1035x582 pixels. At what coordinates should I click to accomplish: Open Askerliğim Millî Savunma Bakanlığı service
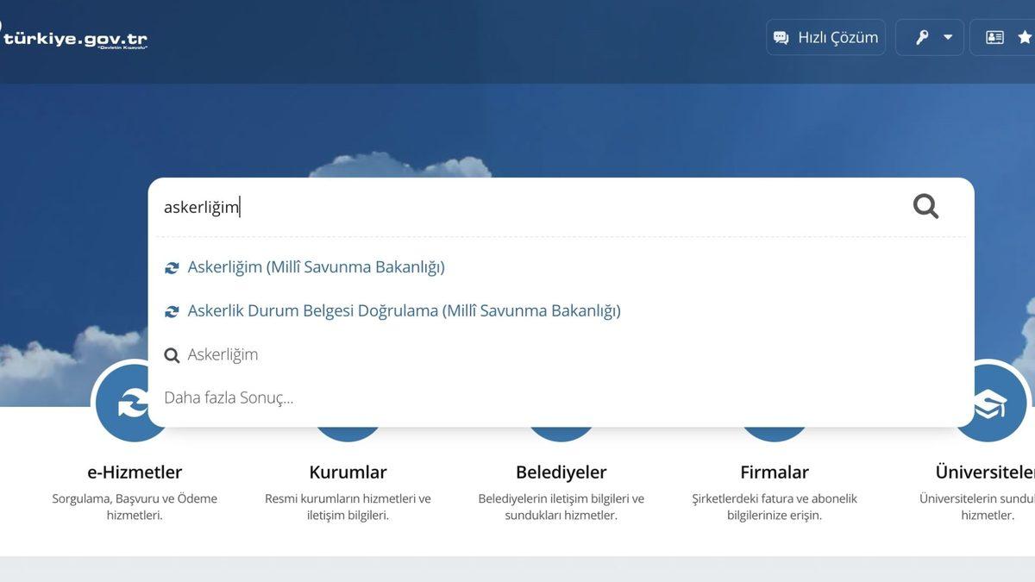pos(317,266)
